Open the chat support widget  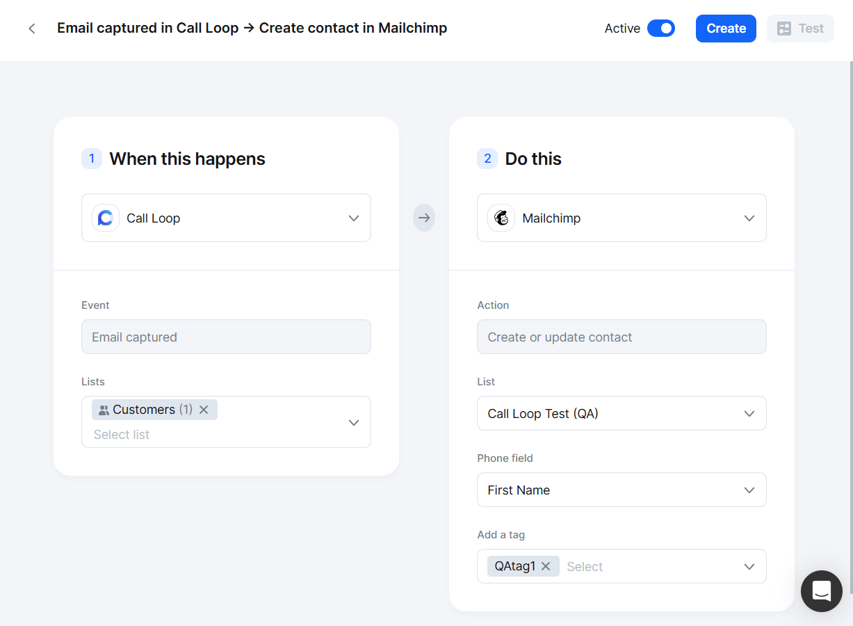coord(822,591)
